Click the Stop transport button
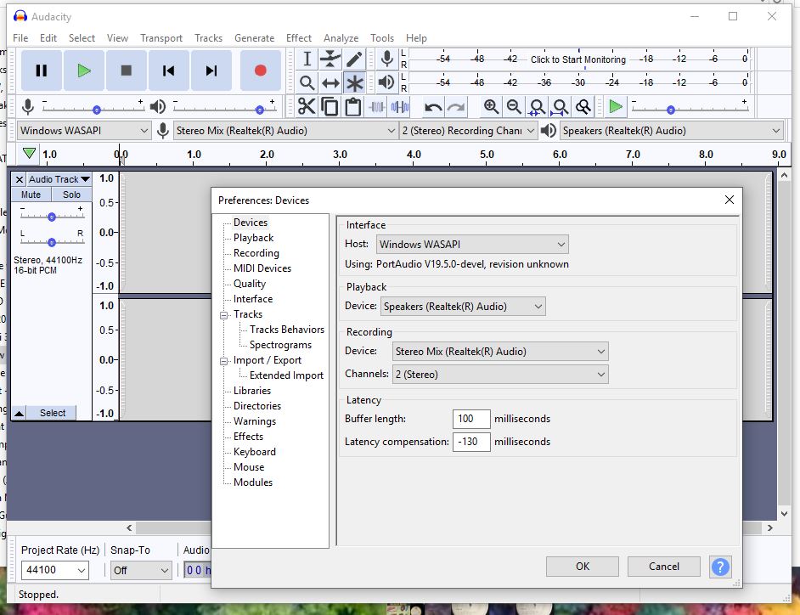 tap(126, 71)
